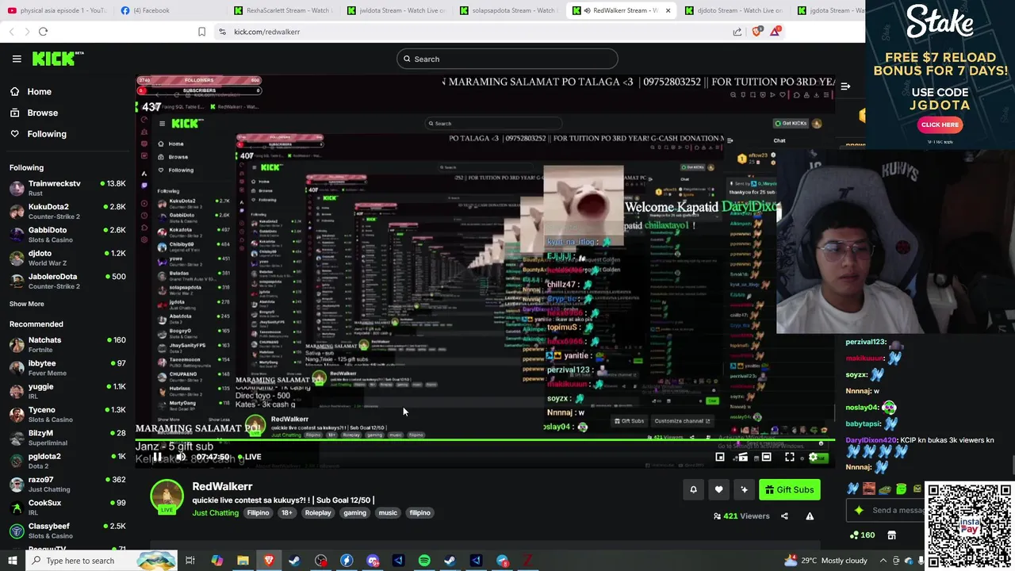The width and height of the screenshot is (1015, 571).
Task: Open JaboleroDota channel in sidebar
Action: pos(67,281)
